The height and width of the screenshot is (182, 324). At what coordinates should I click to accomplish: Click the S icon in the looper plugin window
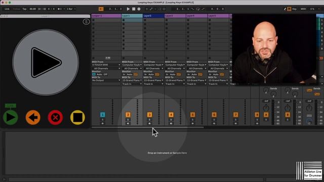pos(86,21)
